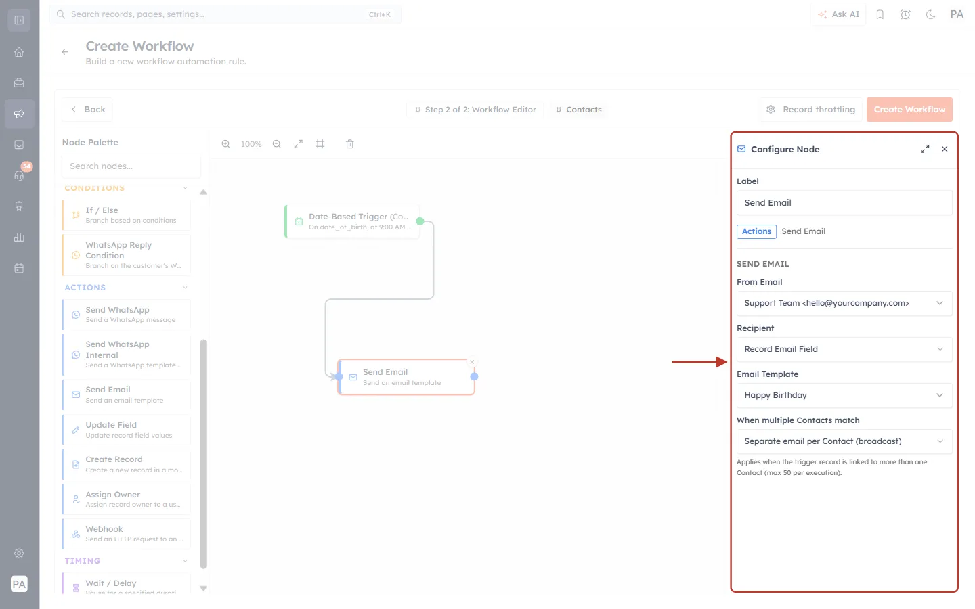
Task: Open the alarm clock reminders icon
Action: 905,14
